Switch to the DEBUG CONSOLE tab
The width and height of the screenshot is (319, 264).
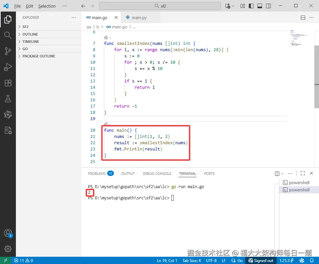(x=157, y=174)
